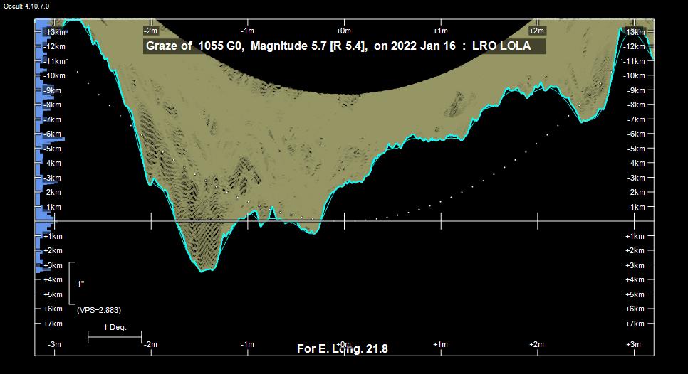688x374 pixels.
Task: Click the For E. Long. 21.8 caption
Action: click(342, 348)
